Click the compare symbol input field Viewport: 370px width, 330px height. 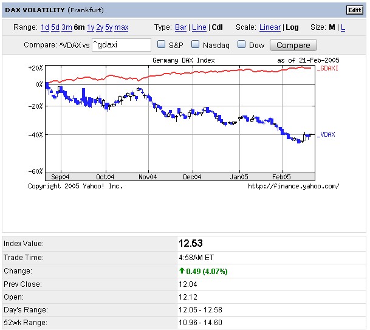point(122,45)
